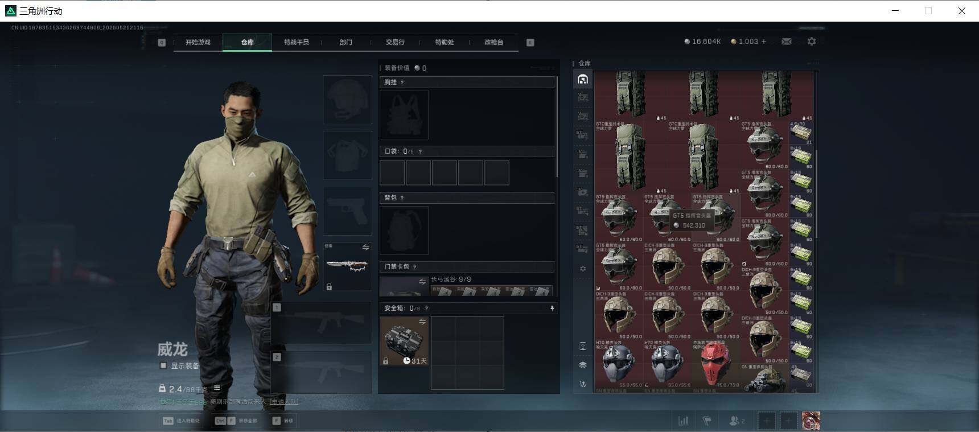Select the 仓库 tab
This screenshot has width=979, height=432.
click(247, 42)
